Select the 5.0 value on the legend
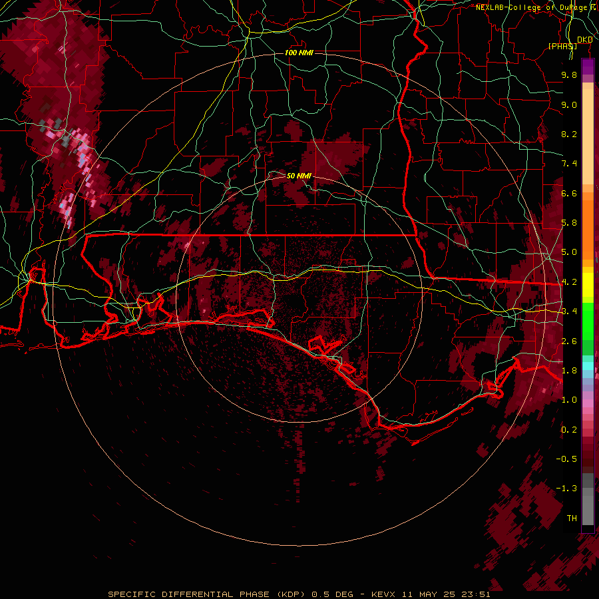Viewport: 599px width, 599px height. point(569,252)
